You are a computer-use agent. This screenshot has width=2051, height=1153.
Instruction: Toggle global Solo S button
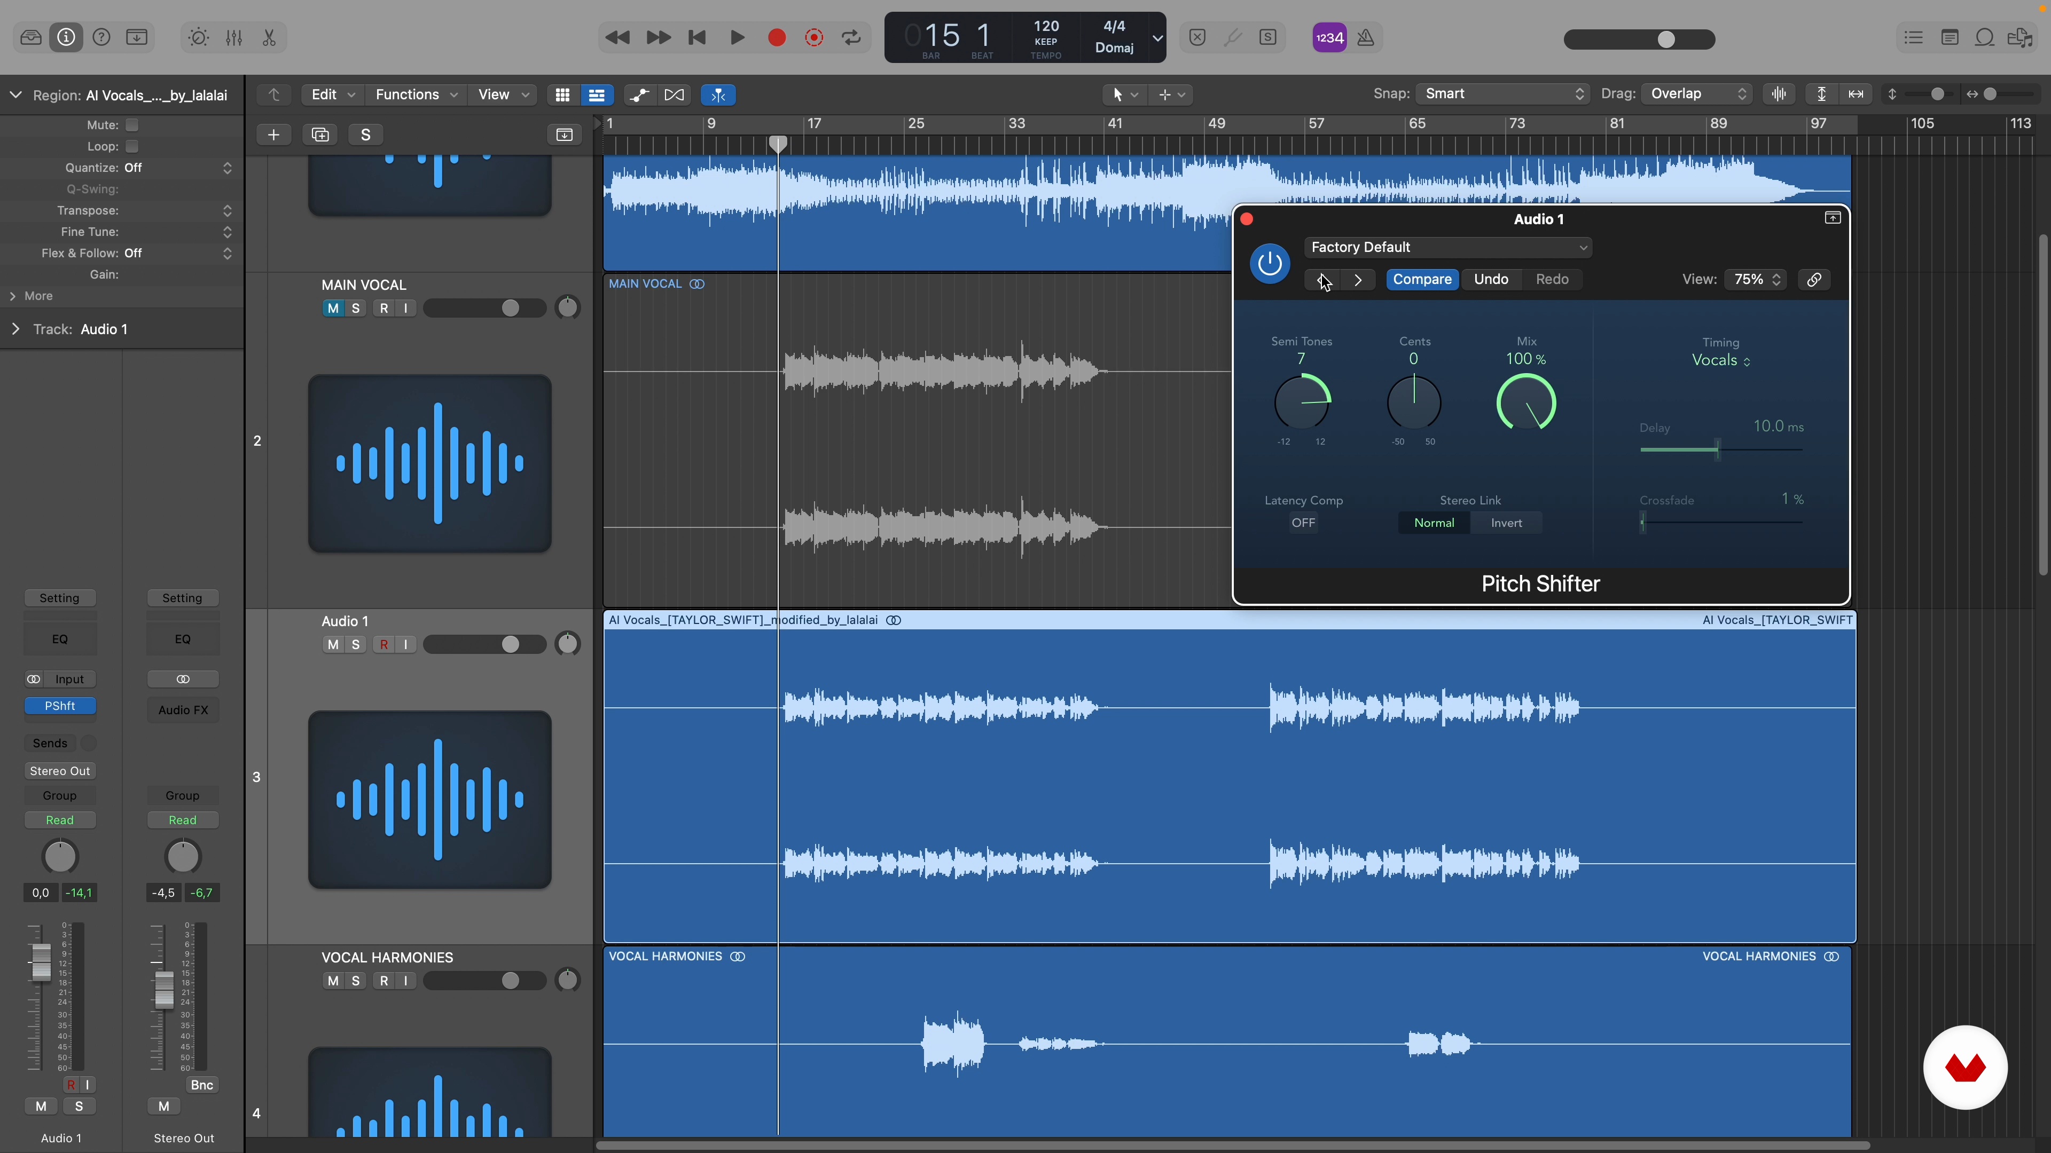(x=366, y=135)
